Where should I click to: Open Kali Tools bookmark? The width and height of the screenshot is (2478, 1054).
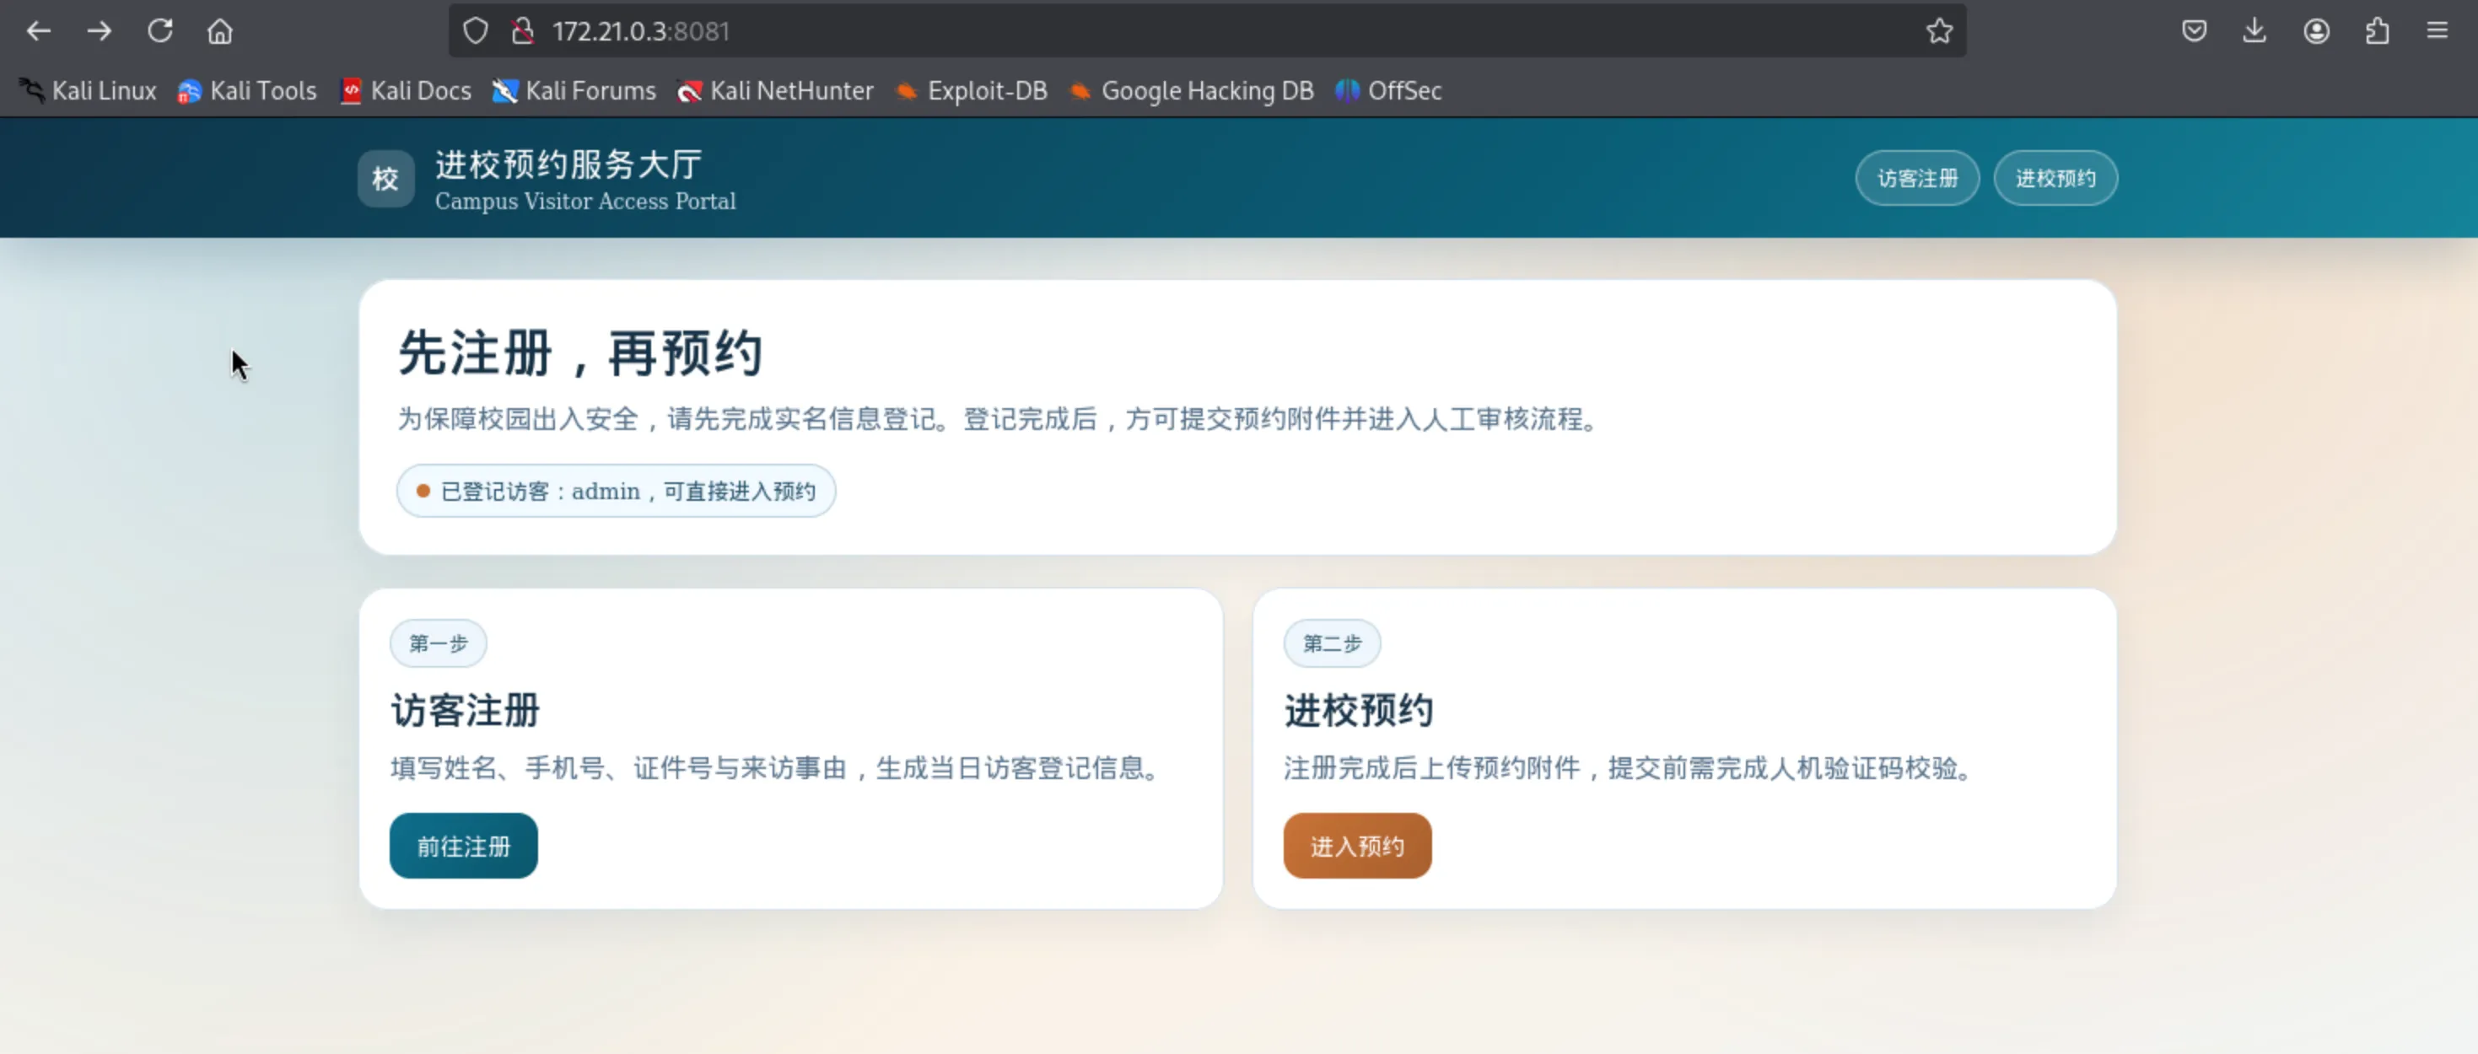click(x=247, y=90)
